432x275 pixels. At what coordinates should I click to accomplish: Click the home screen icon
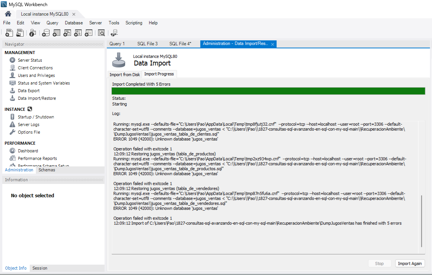[x=8, y=14]
